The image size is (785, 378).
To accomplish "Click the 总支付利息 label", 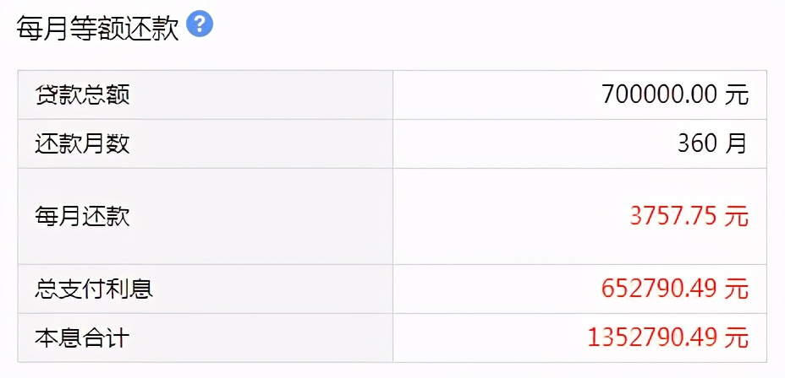I will 93,289.
